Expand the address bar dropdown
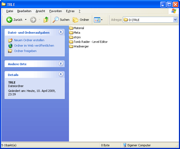 (175, 20)
